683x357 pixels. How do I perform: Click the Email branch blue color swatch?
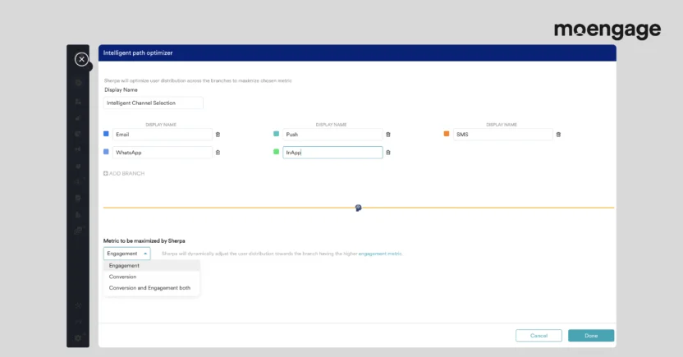click(x=106, y=134)
